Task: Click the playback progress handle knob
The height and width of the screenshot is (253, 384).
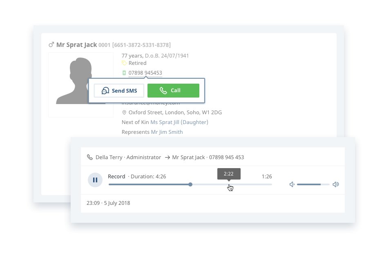Action: pos(190,184)
